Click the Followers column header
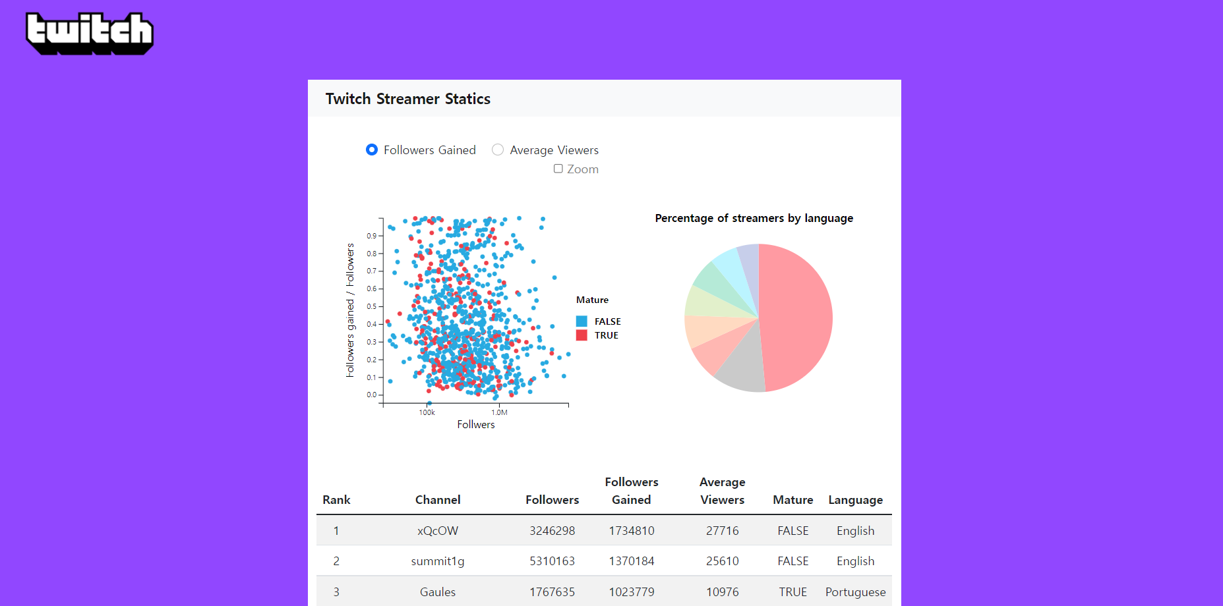Image resolution: width=1223 pixels, height=606 pixels. coord(552,499)
